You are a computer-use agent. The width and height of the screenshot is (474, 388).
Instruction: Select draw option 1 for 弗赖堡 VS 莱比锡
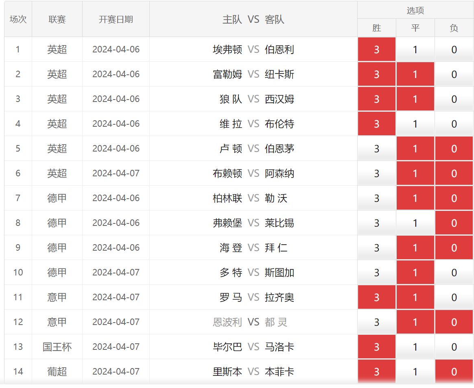click(x=415, y=223)
